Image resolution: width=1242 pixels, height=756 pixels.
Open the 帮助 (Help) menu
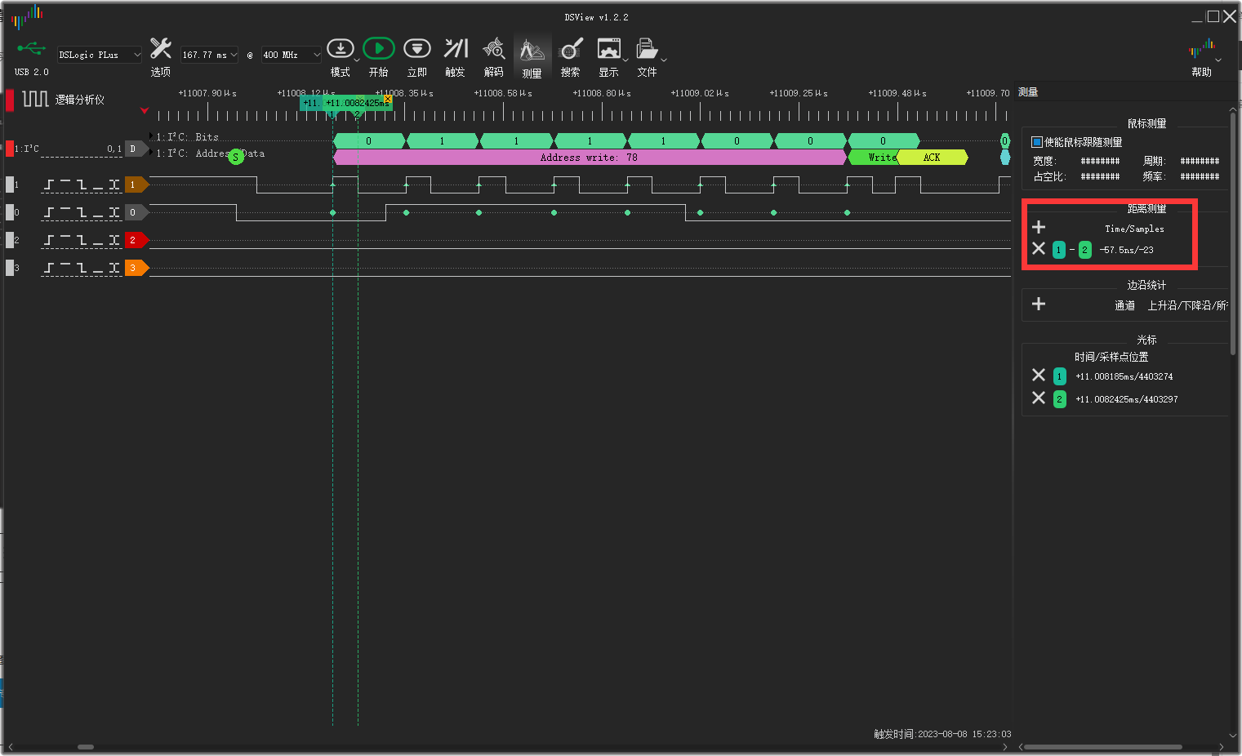(1201, 51)
